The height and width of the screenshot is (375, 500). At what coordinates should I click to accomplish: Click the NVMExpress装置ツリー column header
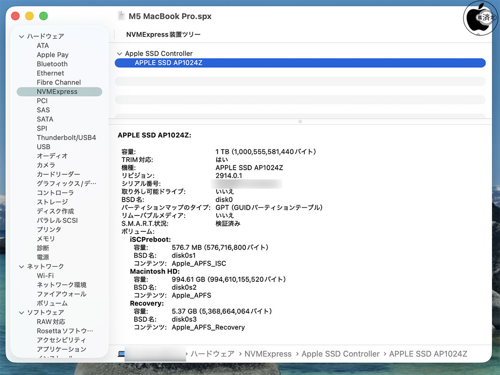(163, 35)
